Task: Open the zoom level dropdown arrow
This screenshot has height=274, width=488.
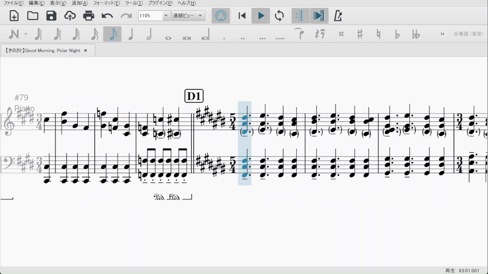Action: tap(166, 16)
